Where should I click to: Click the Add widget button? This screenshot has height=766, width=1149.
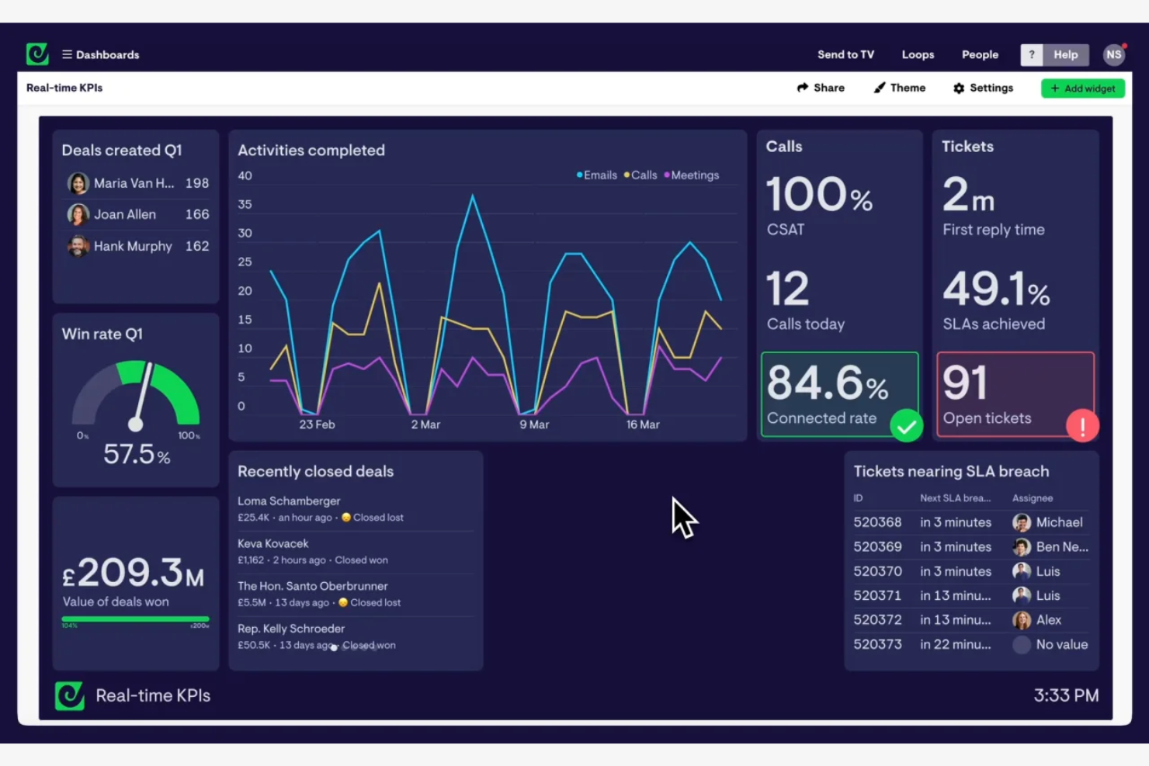[1083, 88]
